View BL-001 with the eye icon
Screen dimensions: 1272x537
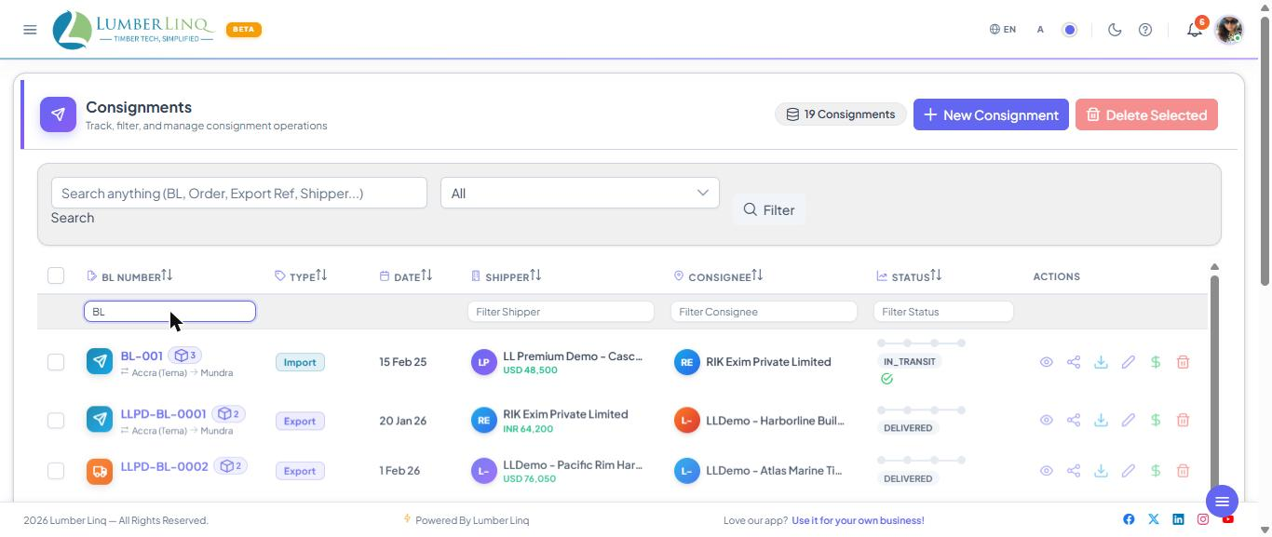(1047, 362)
